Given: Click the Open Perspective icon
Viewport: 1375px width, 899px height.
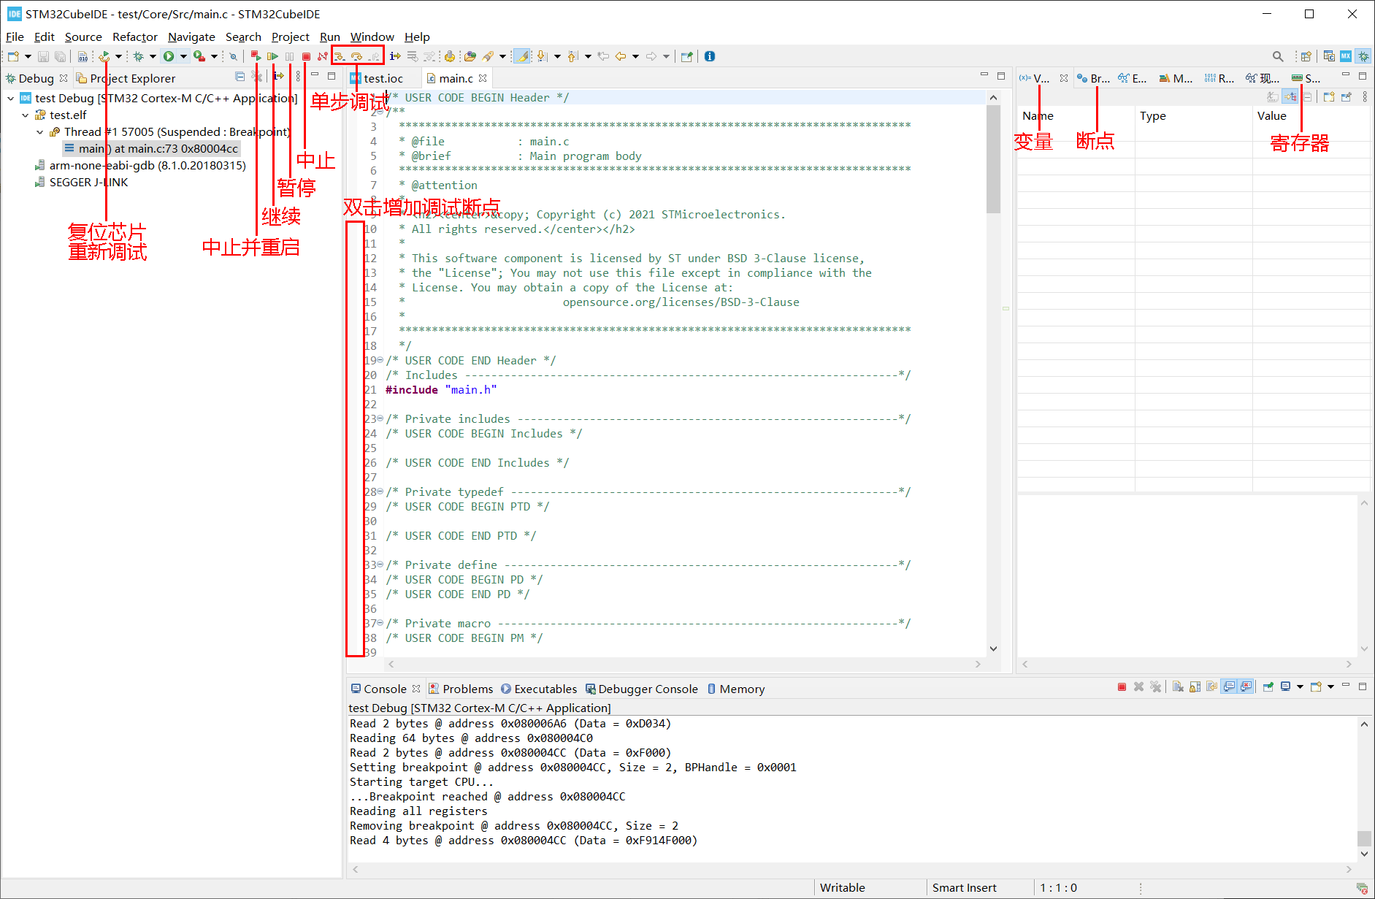Looking at the screenshot, I should pos(1306,56).
